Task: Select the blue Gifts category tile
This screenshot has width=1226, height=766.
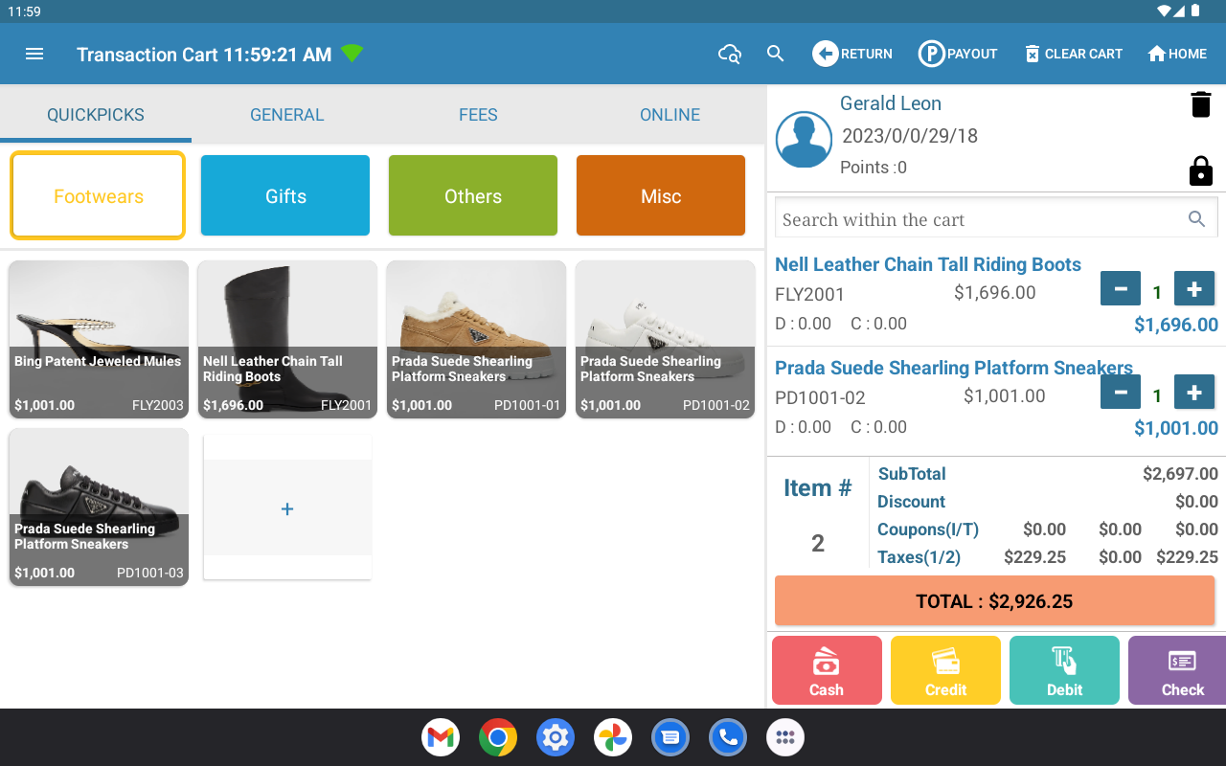Action: pos(285,196)
